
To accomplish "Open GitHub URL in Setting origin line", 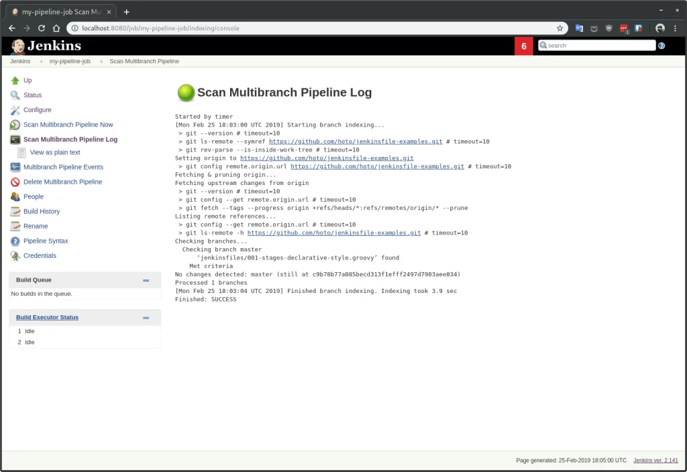I will pyautogui.click(x=327, y=158).
